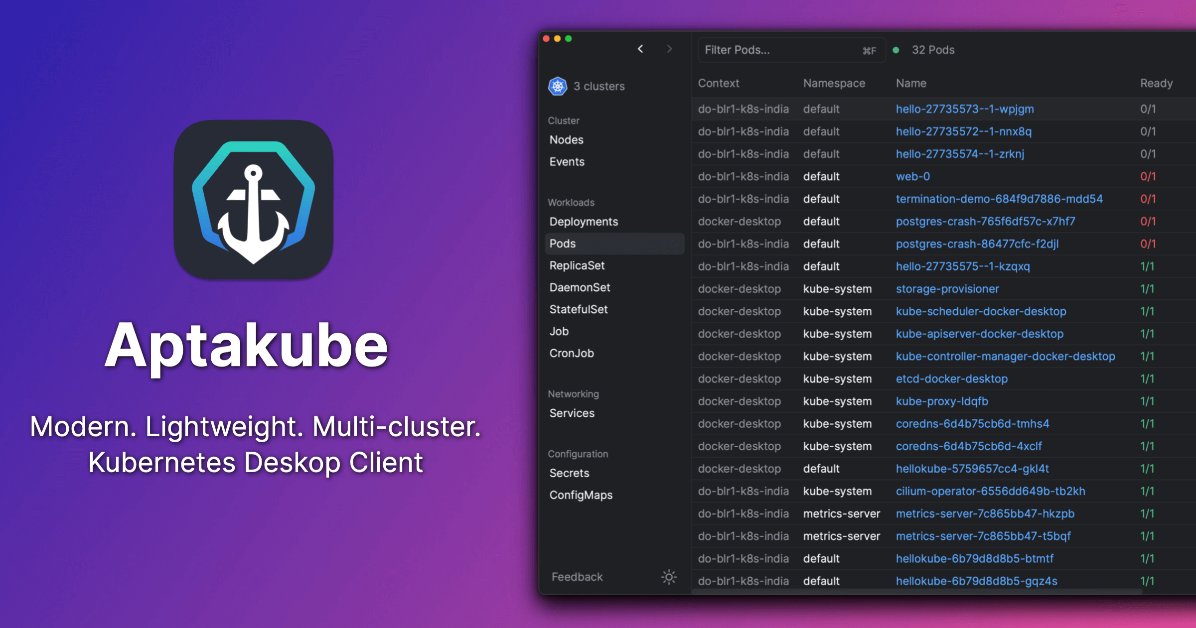
Task: Toggle light/dark theme sun icon
Action: [669, 577]
